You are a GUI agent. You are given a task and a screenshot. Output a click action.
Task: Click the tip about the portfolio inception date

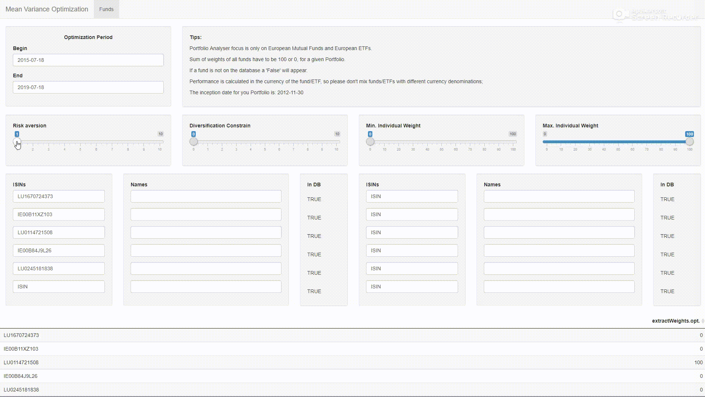point(247,92)
